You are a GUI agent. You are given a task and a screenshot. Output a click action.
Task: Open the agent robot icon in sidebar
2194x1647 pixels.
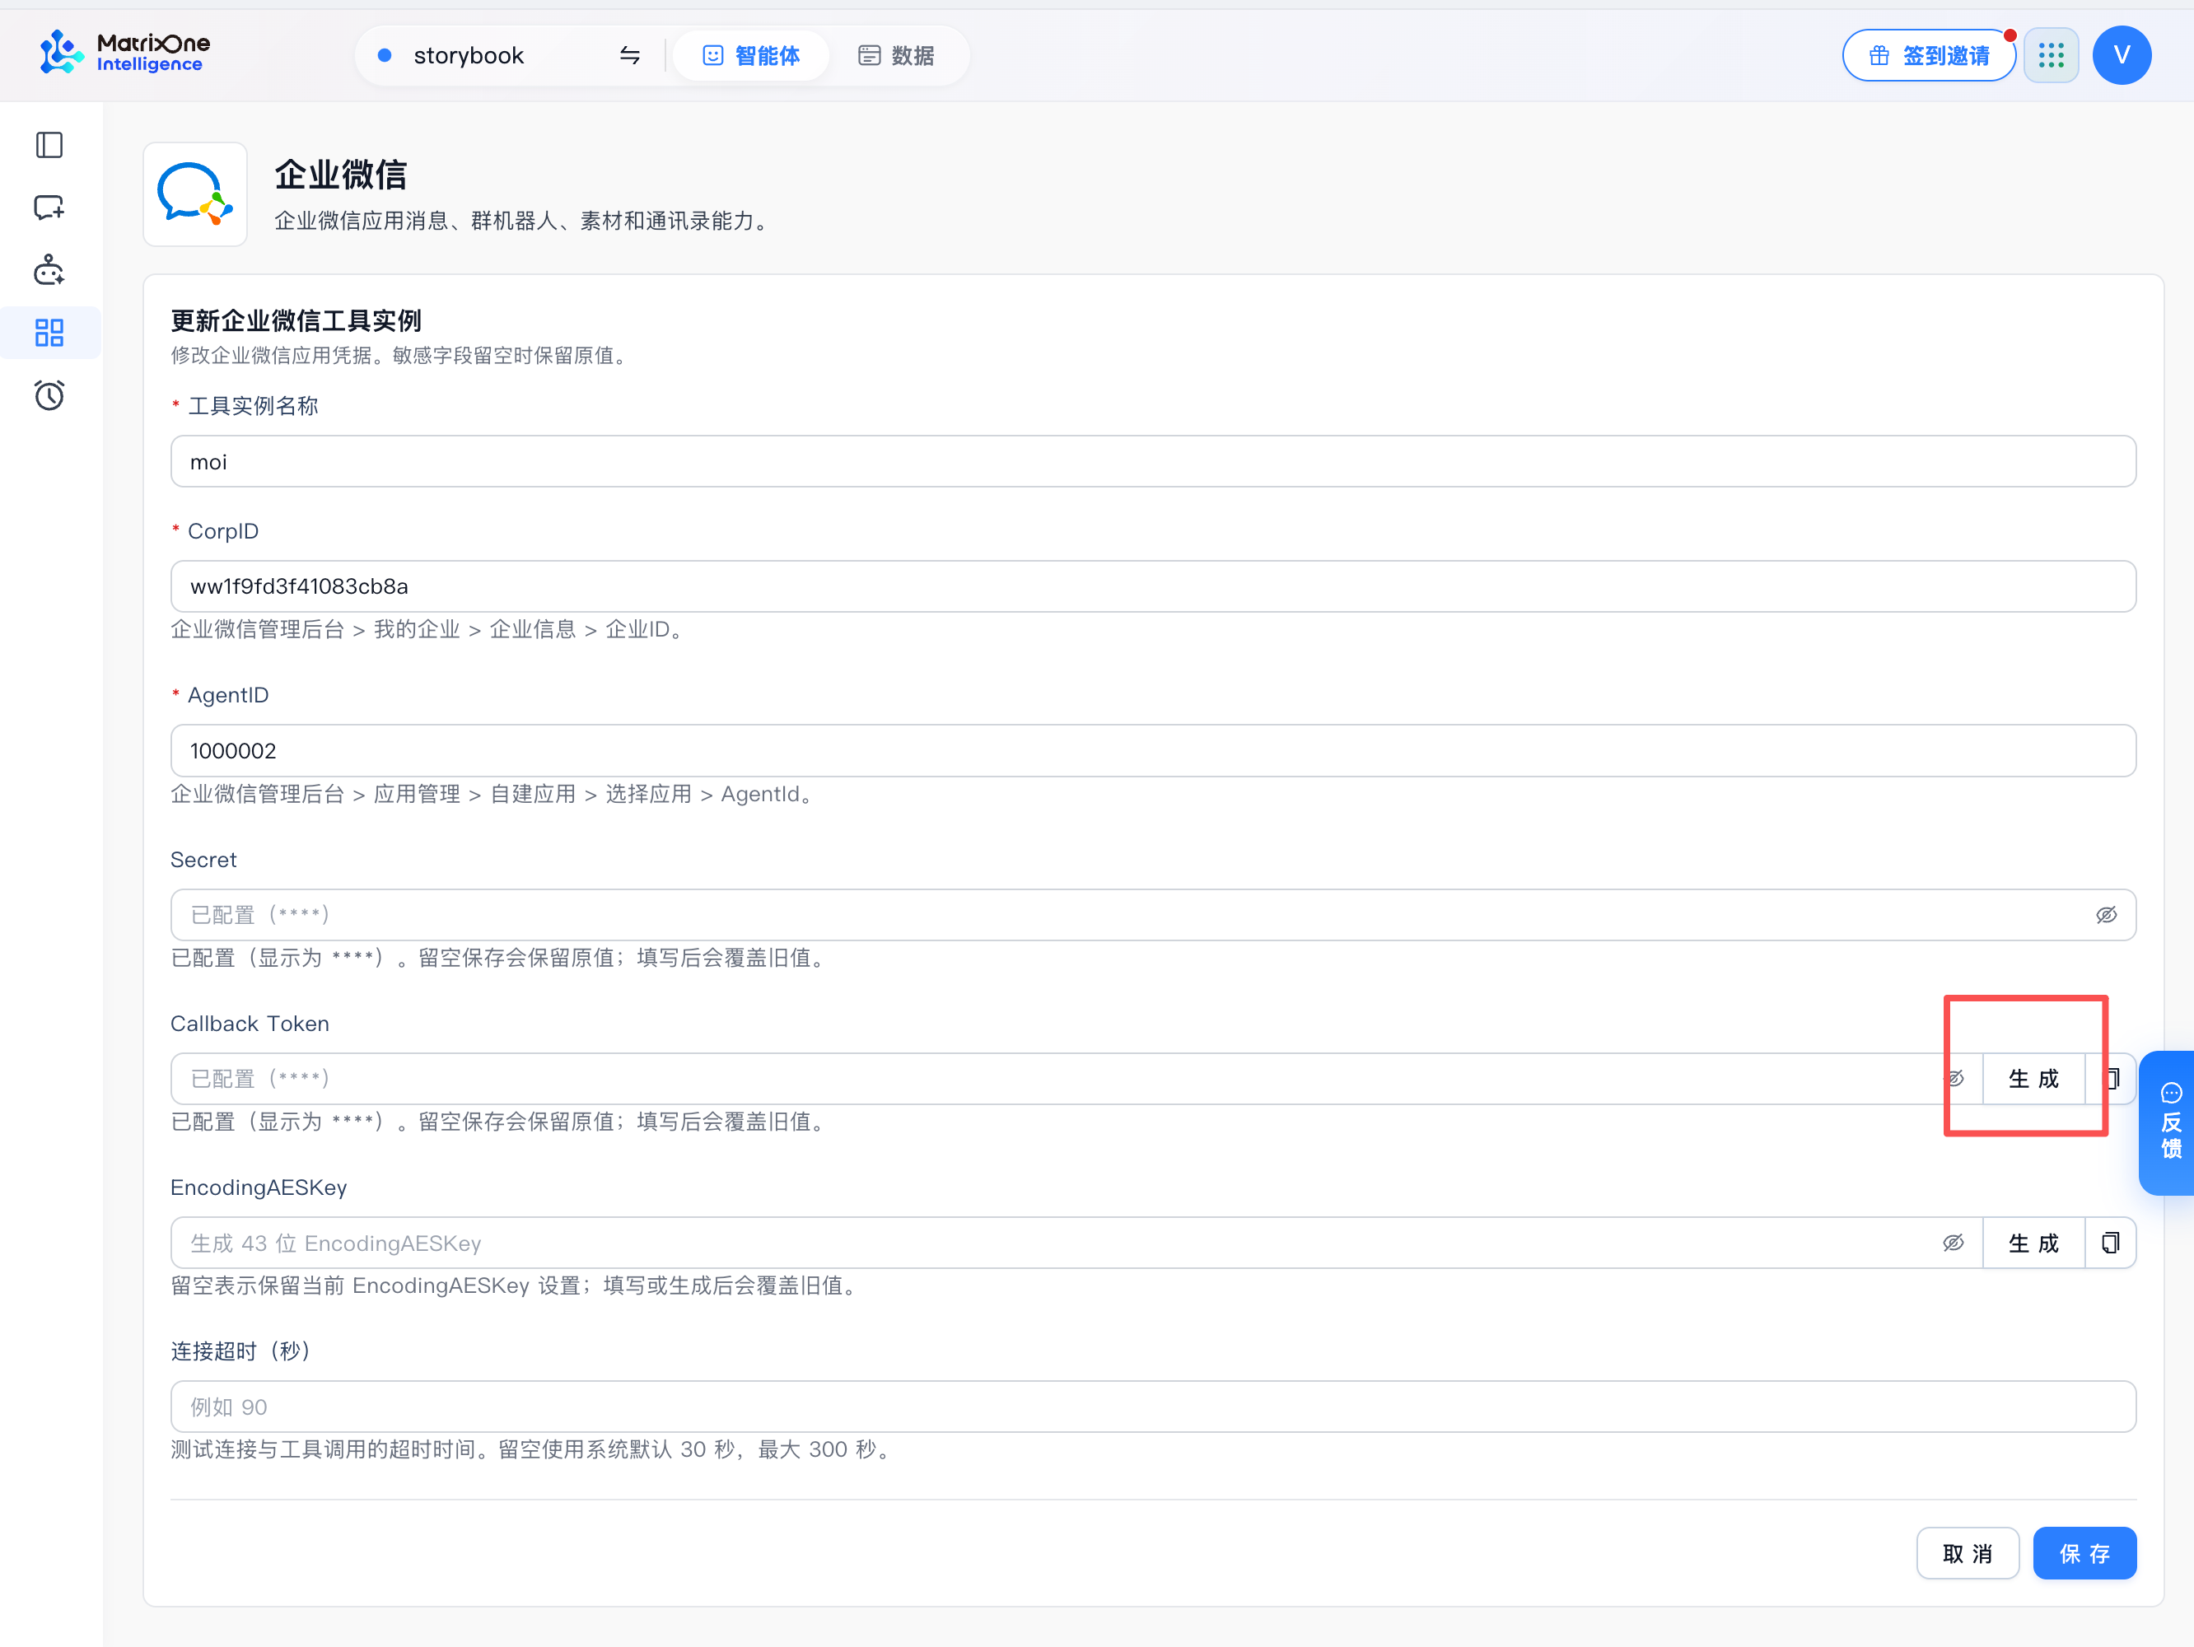pos(49,271)
